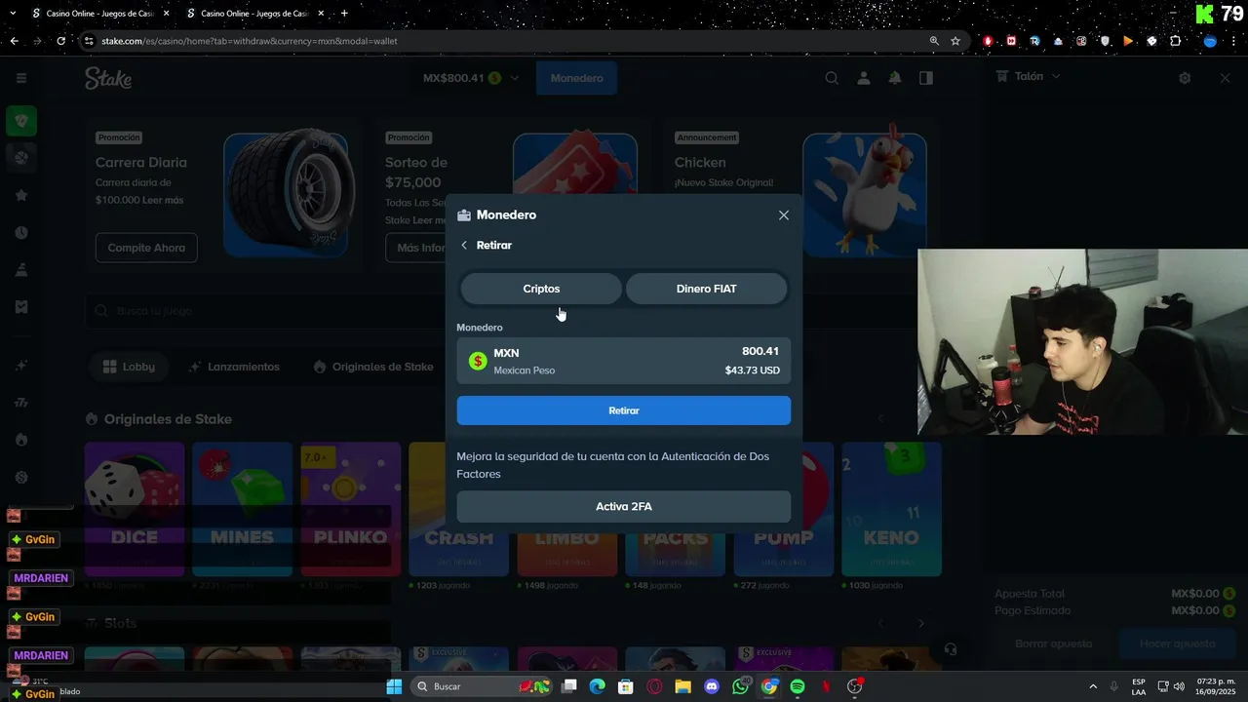Open the hamburger menu in the Stake sidebar
Viewport: 1248px width, 702px height.
(21, 78)
